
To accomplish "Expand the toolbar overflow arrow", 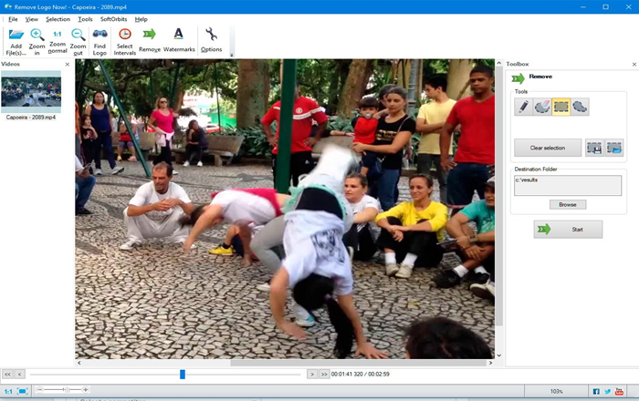I will 232,55.
